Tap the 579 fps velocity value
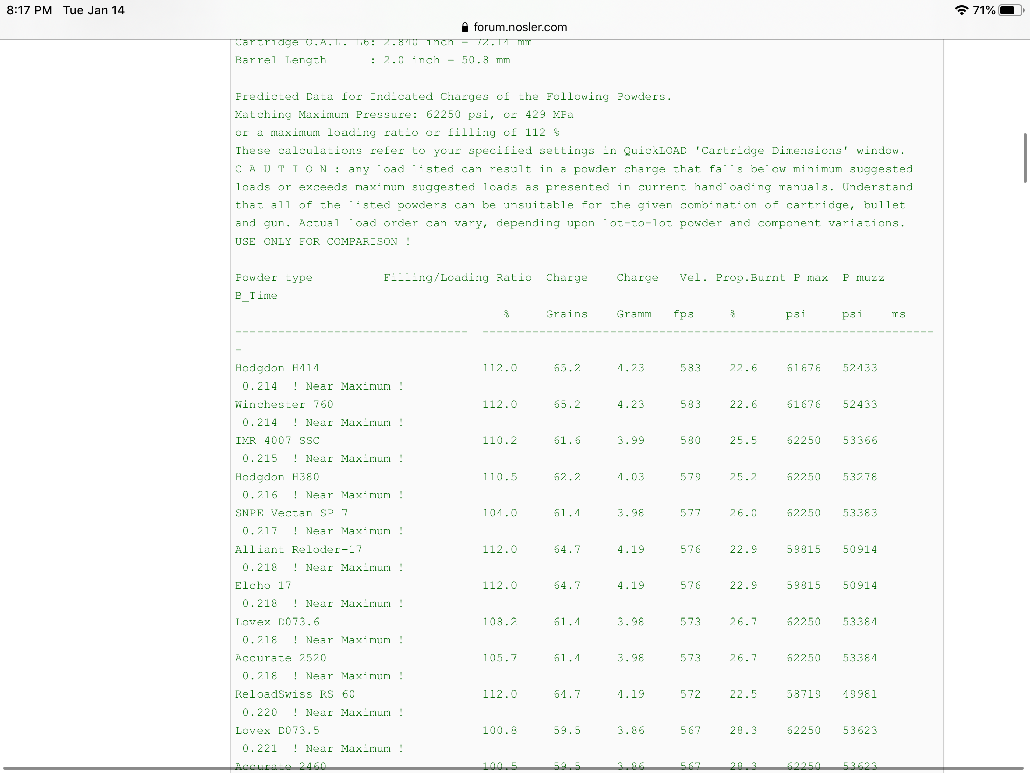Image resolution: width=1030 pixels, height=773 pixels. 691,477
